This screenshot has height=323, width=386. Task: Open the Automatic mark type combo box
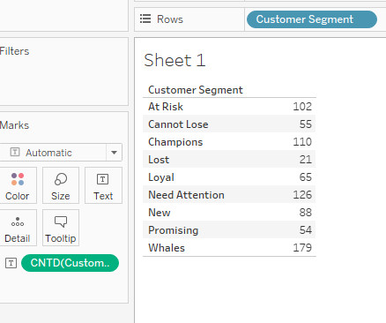pyautogui.click(x=60, y=153)
